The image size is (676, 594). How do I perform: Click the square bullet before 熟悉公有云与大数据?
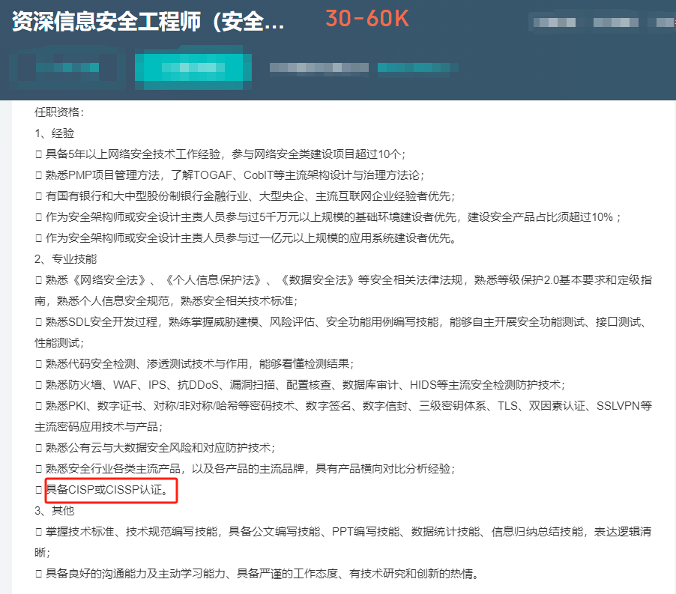click(38, 448)
